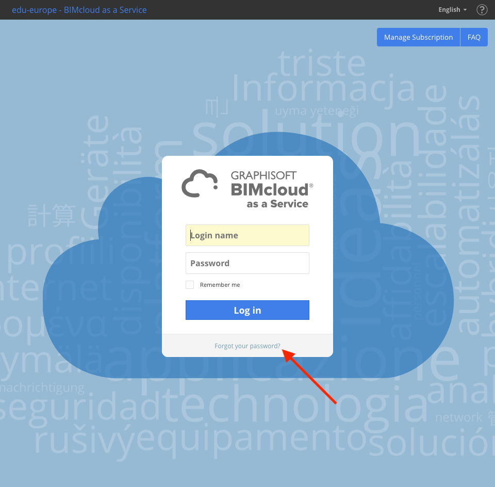Focus the Password field

tap(247, 263)
